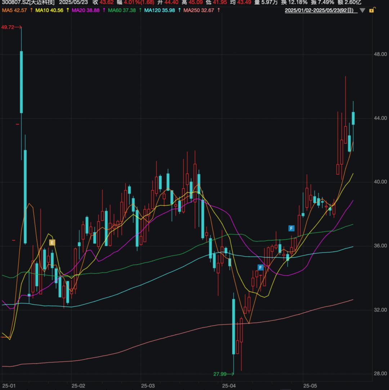The height and width of the screenshot is (390, 389).
Task: Click the long cyan candle at the April low
Action: pyautogui.click(x=233, y=326)
